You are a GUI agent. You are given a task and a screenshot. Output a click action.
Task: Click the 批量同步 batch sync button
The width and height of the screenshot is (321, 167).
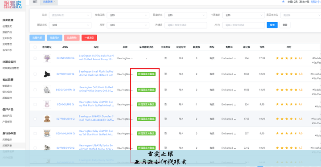[x=54, y=37]
